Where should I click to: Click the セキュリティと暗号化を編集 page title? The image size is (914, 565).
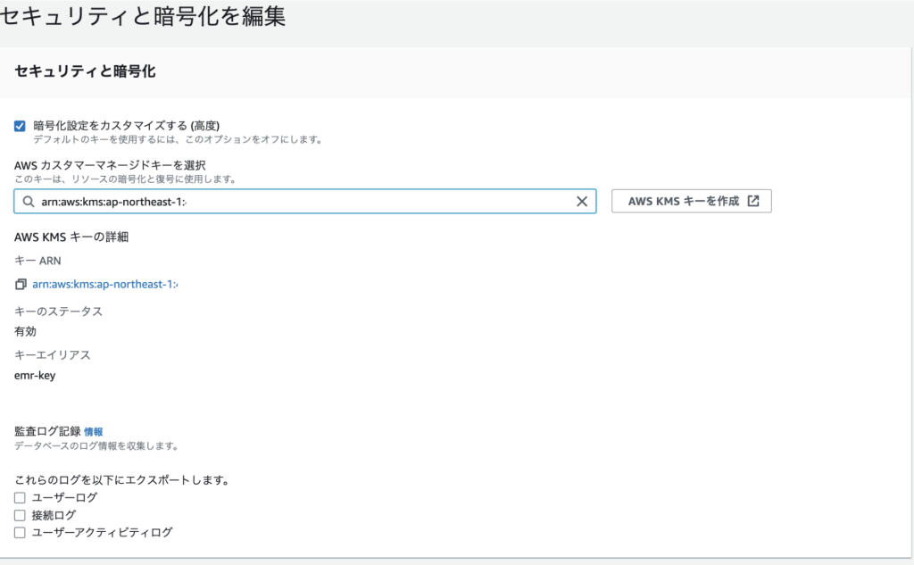click(143, 16)
